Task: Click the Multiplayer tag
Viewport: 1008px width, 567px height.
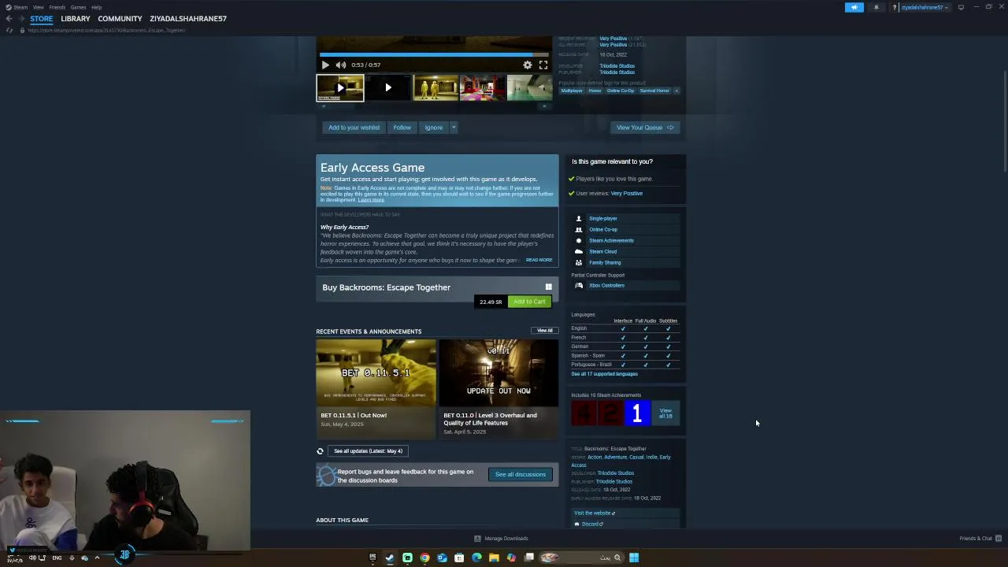Action: pos(572,91)
